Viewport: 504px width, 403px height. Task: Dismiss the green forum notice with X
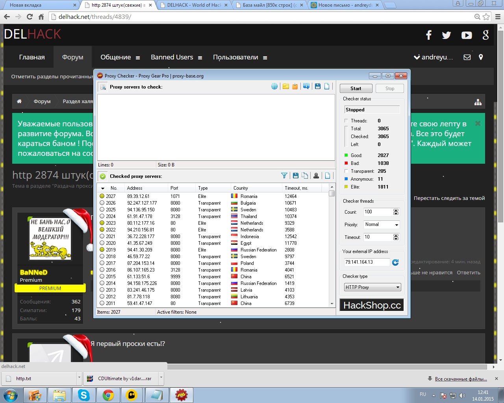coord(478,124)
